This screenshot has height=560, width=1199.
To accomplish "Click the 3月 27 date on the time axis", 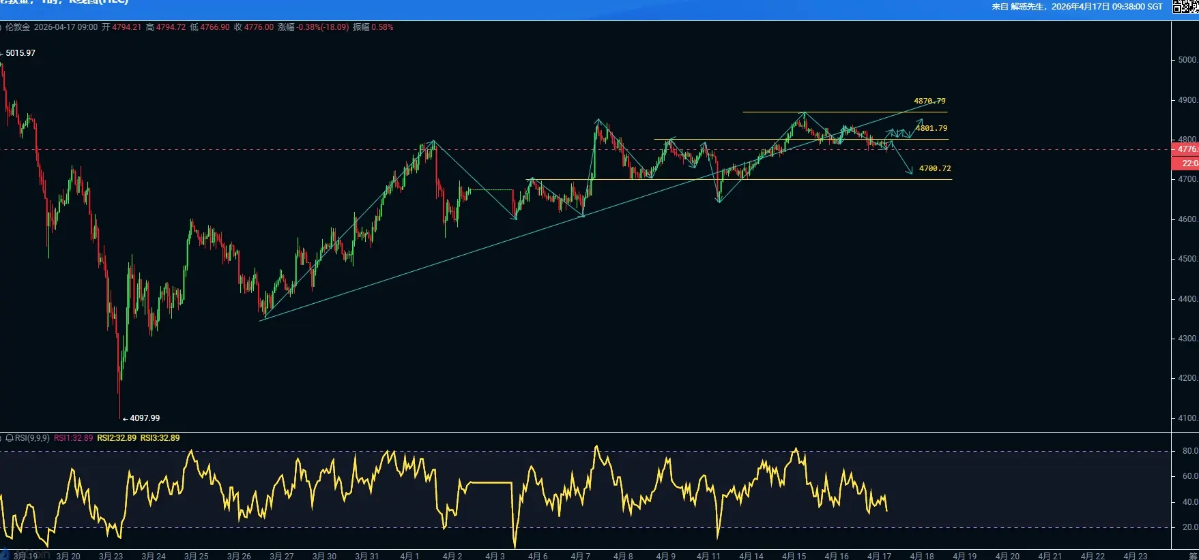I will (x=282, y=556).
